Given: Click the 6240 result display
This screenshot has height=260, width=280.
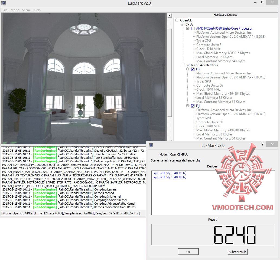Looking at the screenshot, I should pos(213,235).
